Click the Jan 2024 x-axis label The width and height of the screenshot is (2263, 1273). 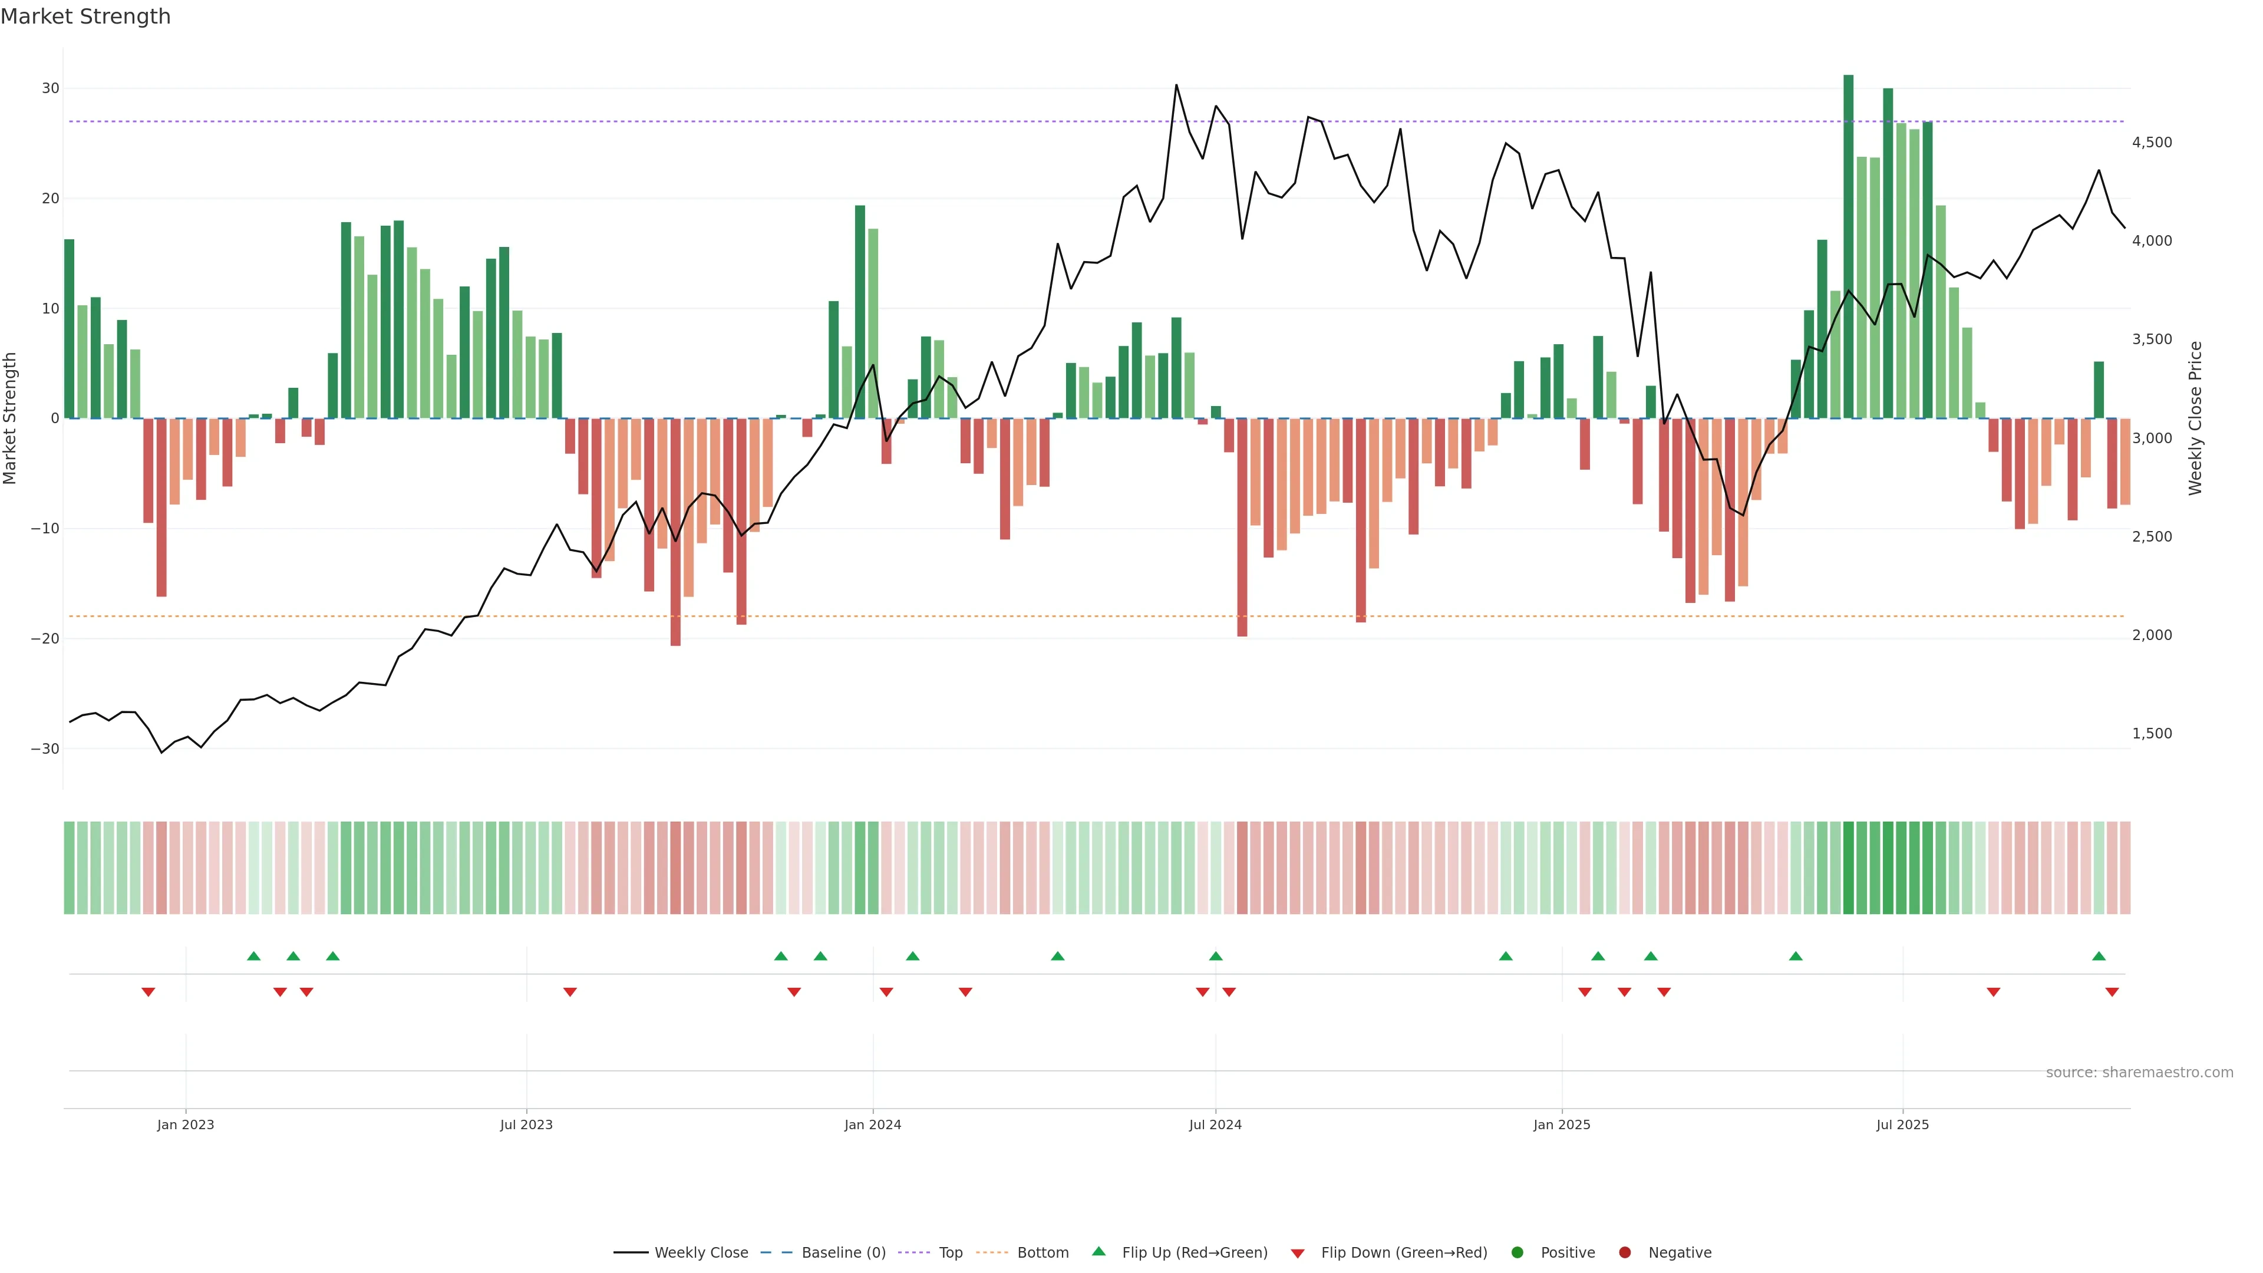click(x=872, y=1124)
